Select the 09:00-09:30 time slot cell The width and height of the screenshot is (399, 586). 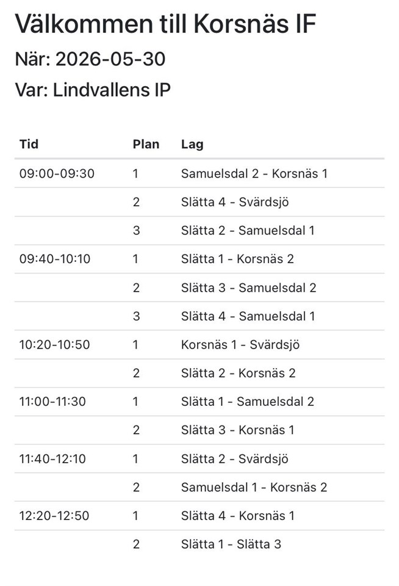coord(57,173)
